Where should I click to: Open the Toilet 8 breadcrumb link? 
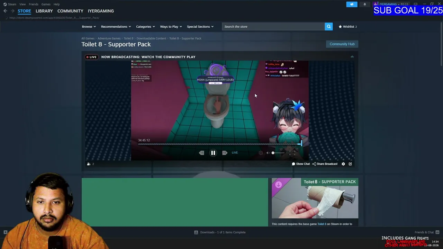128,38
